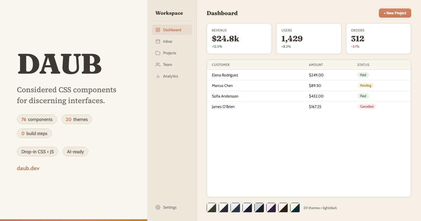The width and height of the screenshot is (421, 221).
Task: Click the AI-ready tag
Action: (x=75, y=152)
